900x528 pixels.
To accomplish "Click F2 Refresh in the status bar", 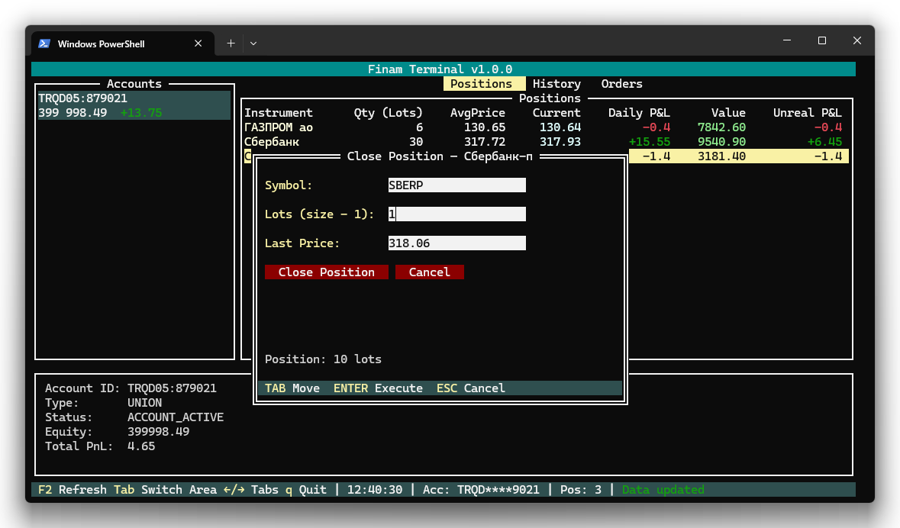I will tap(72, 490).
